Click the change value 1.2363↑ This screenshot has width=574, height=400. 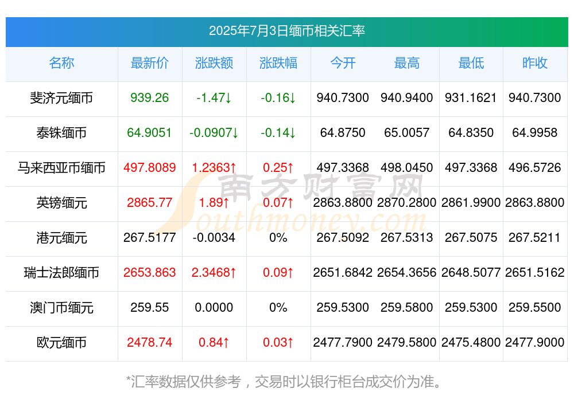point(214,167)
